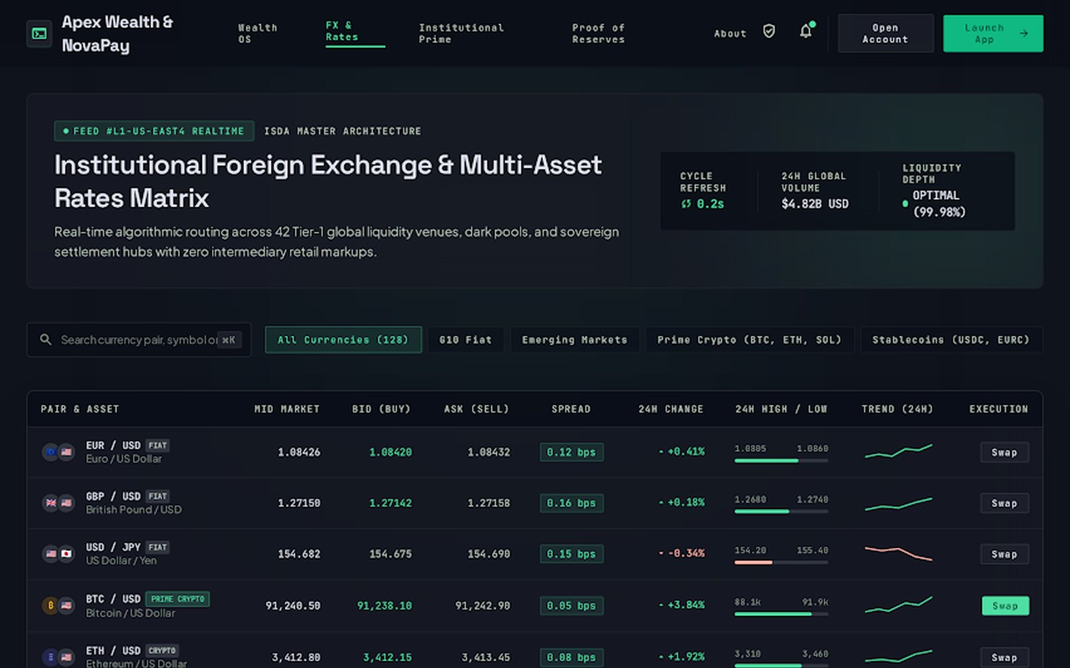
Task: Select the All Currencies (128) filter
Action: coord(343,339)
